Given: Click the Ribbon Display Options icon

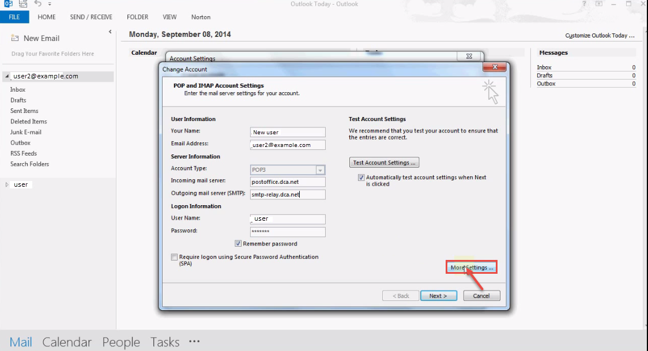Looking at the screenshot, I should point(598,4).
